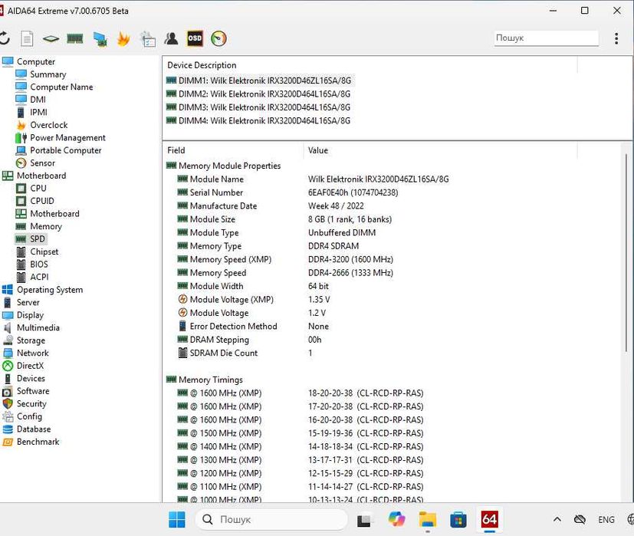Open the Summary page
This screenshot has height=536, width=634.
click(x=48, y=74)
